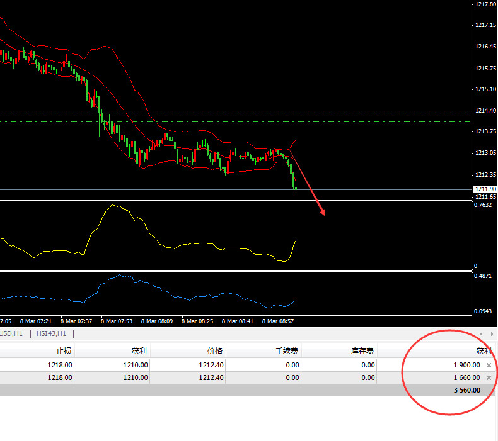Close the order with 1 900.00 profit
The width and height of the screenshot is (498, 441).
489,366
